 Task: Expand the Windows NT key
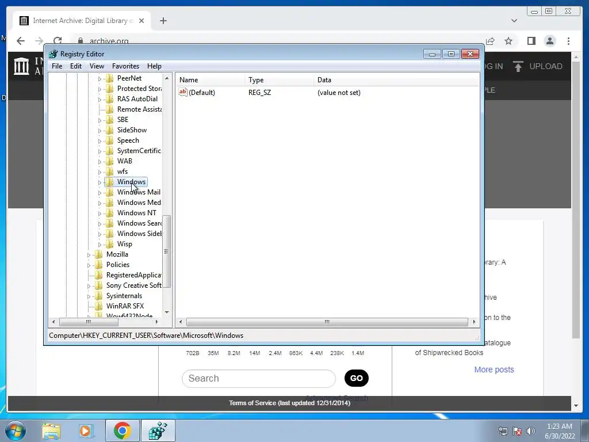[x=100, y=213]
